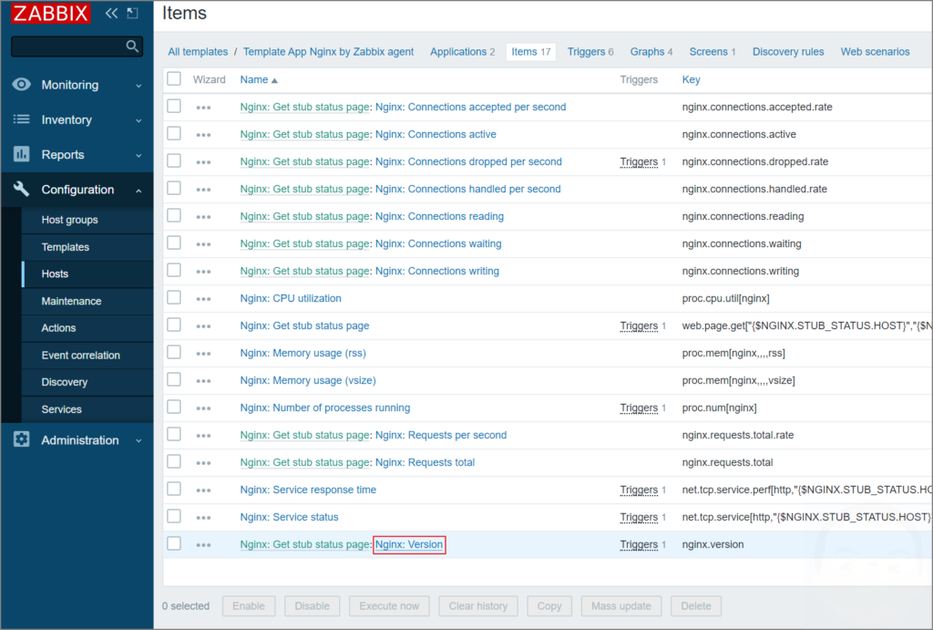This screenshot has height=630, width=933.
Task: Open wizard dots for Connections handled per second
Action: (x=203, y=190)
